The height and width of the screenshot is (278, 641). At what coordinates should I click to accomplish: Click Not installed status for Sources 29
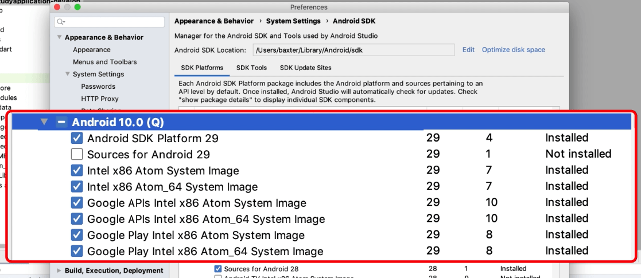point(578,154)
